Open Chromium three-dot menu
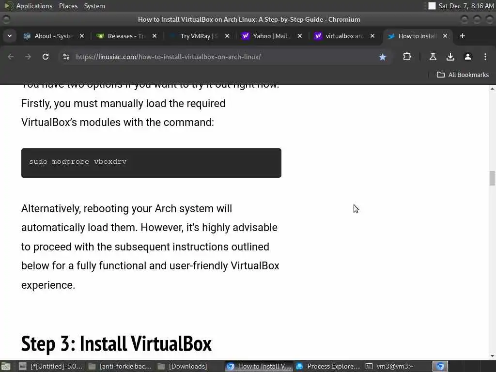This screenshot has width=496, height=372. 485,57
